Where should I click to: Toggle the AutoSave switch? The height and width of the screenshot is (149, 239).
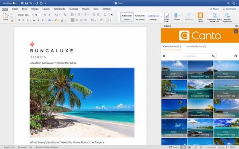point(15,3)
